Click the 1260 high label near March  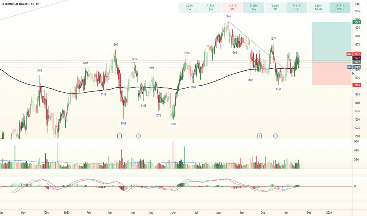coord(115,44)
